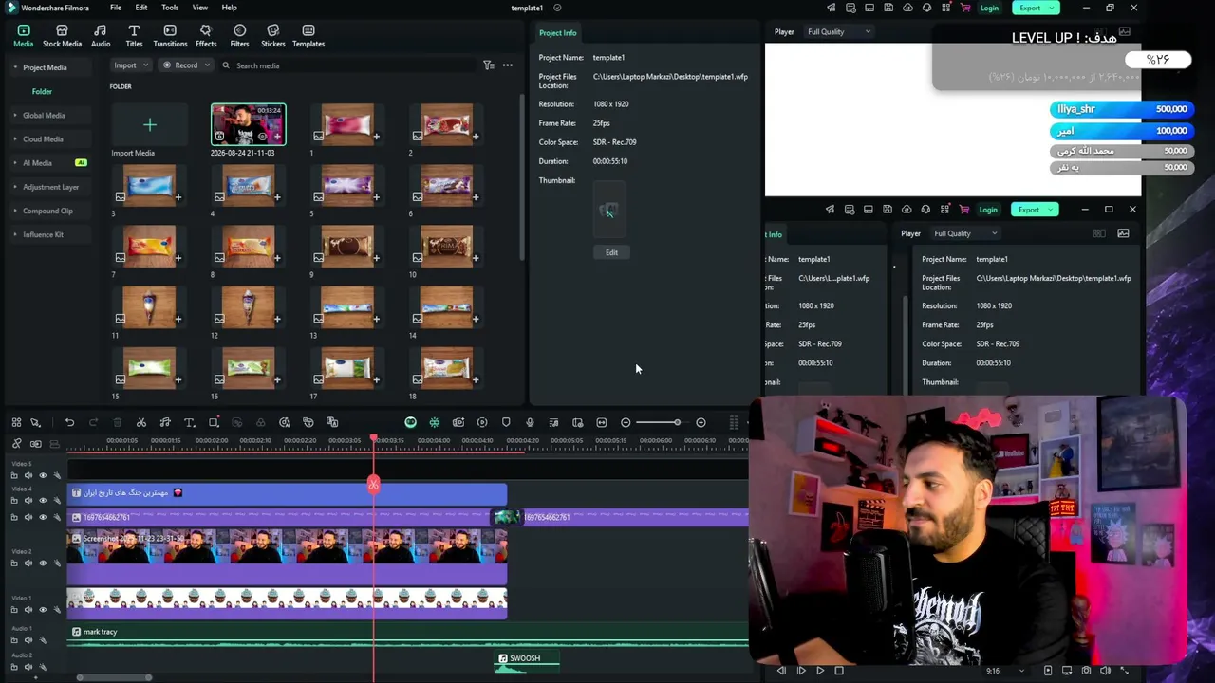1215x683 pixels.
Task: Click the Import Media plus tile
Action: 149,124
